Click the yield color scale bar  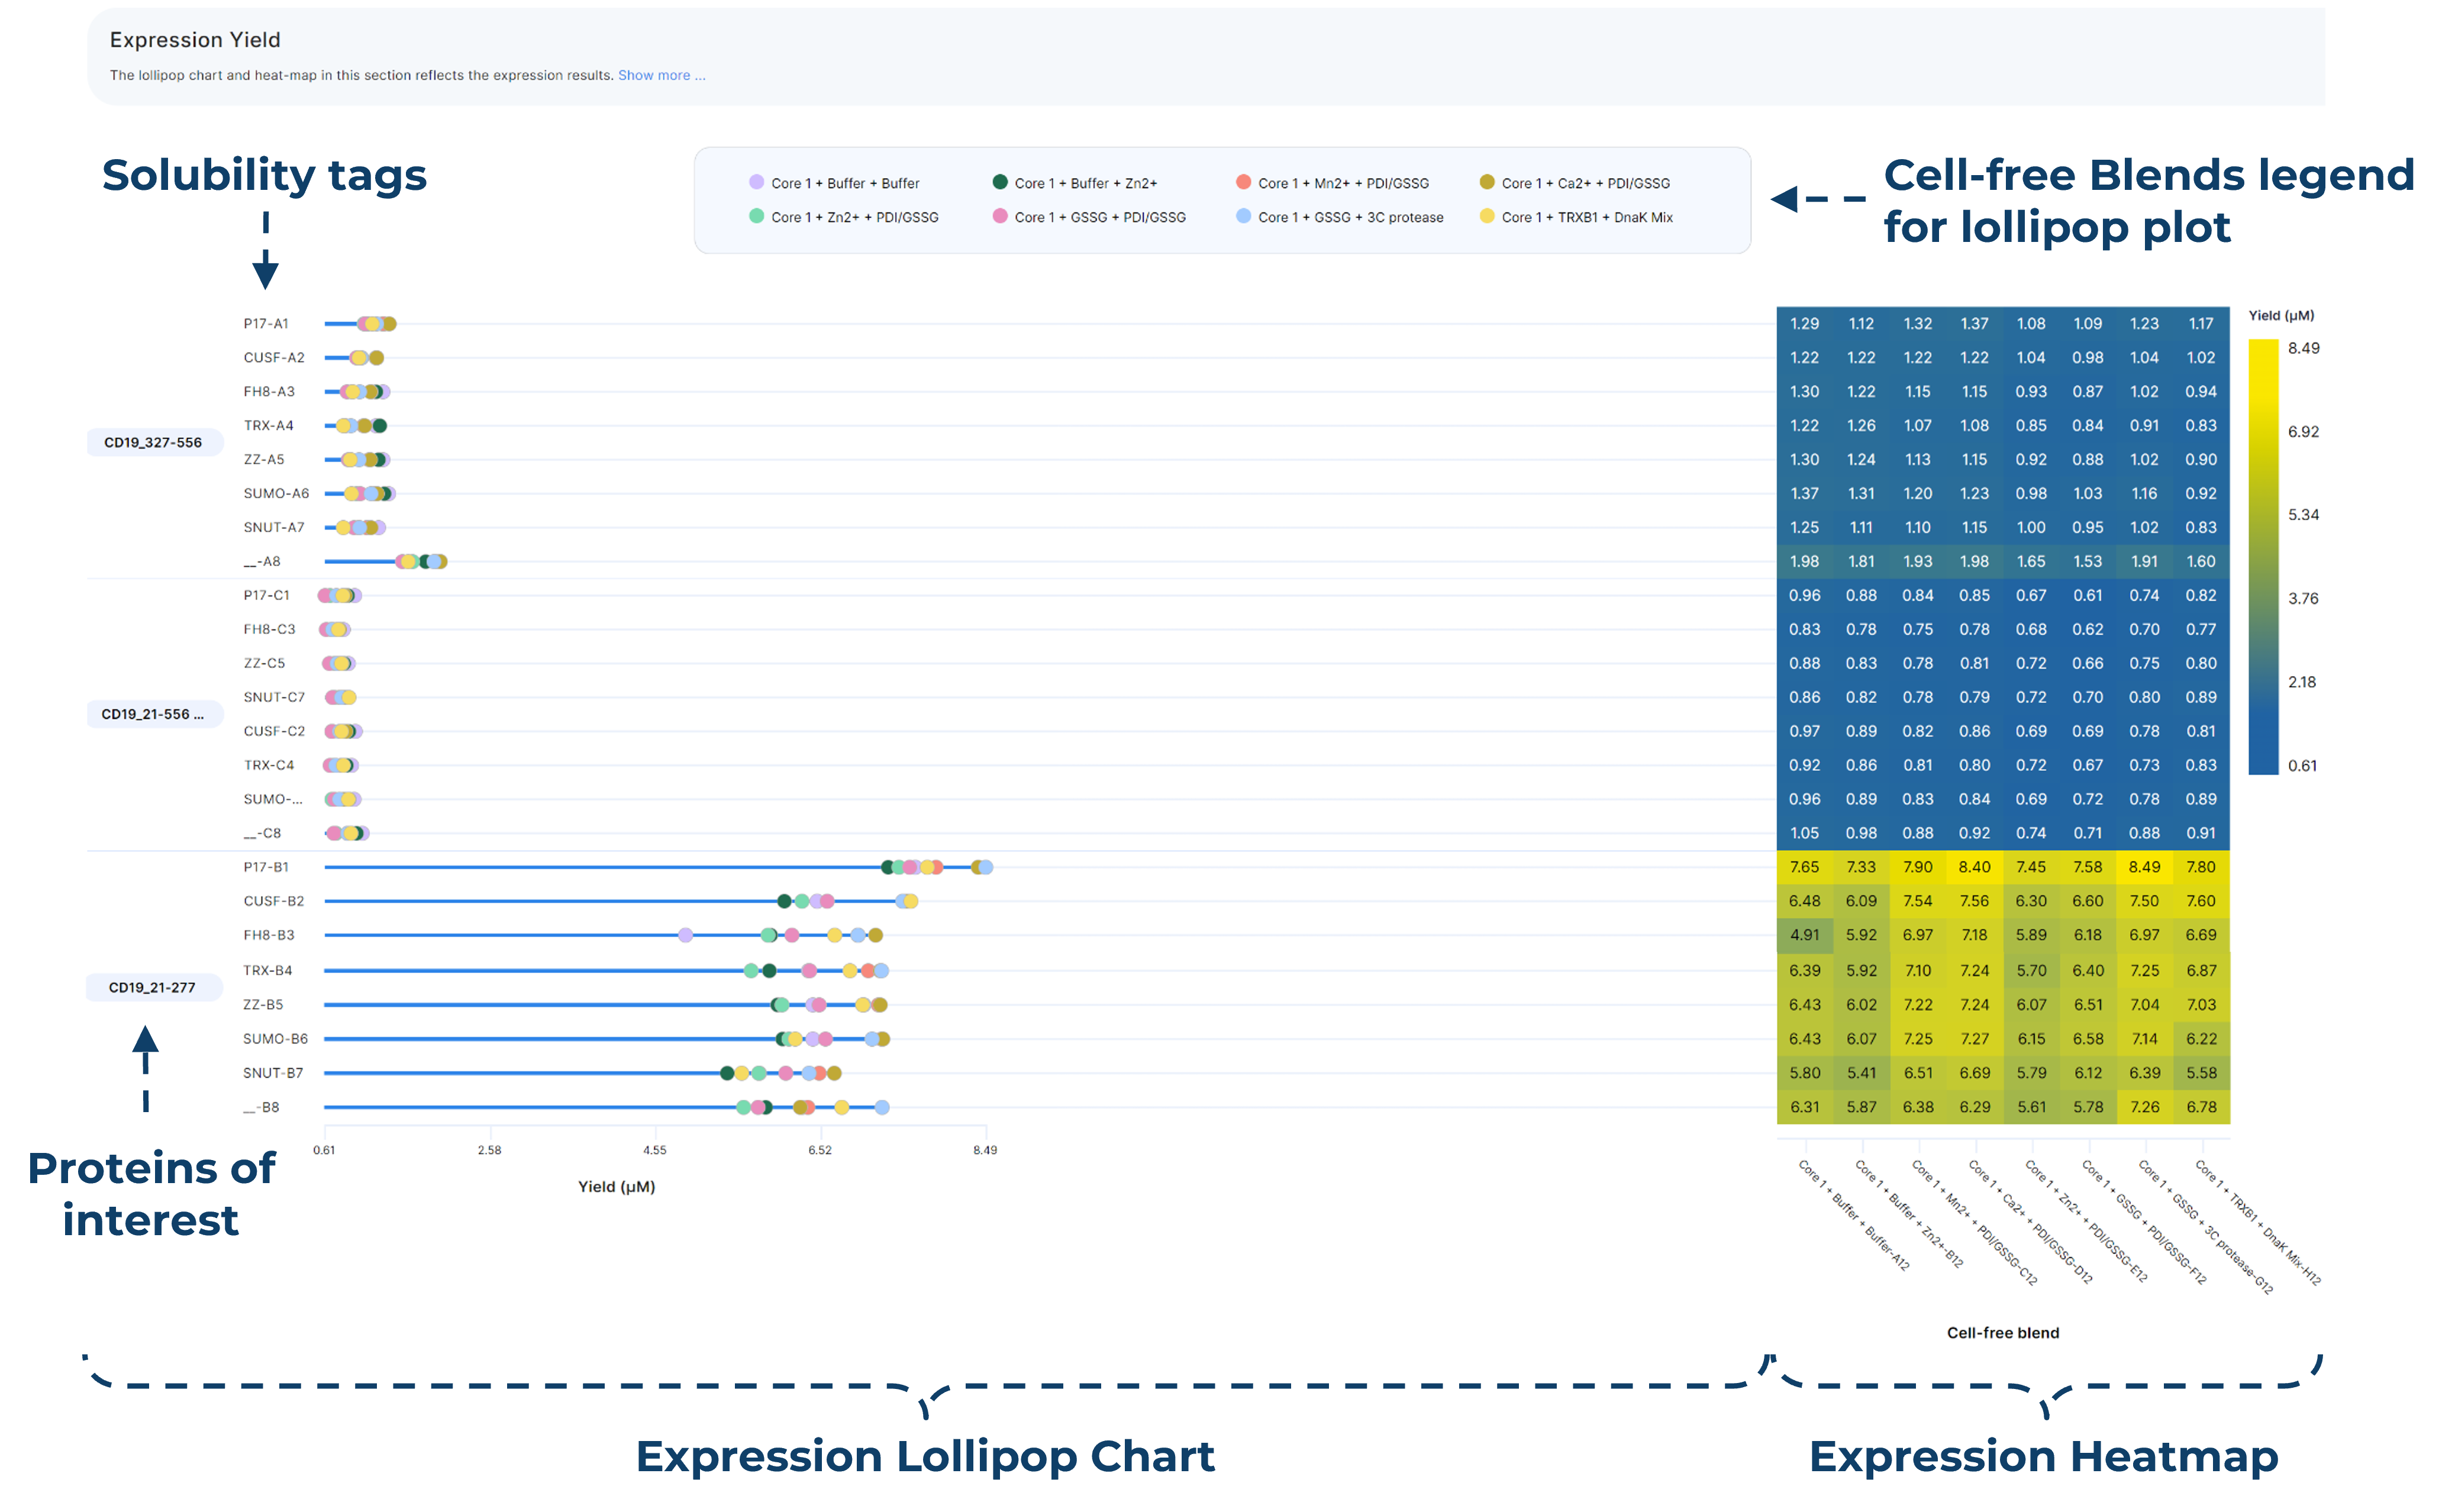pos(2263,557)
